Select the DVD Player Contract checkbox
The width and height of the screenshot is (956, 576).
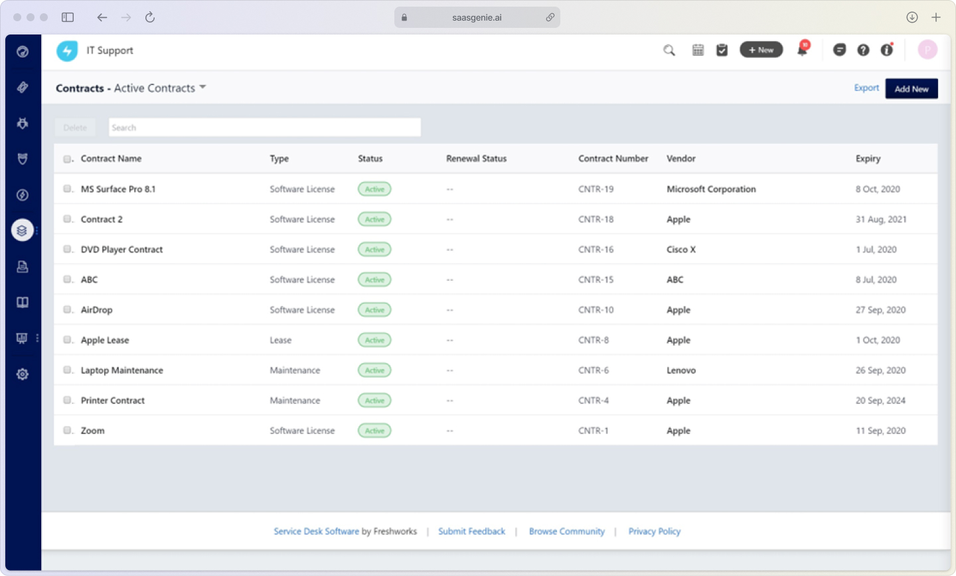click(x=67, y=250)
